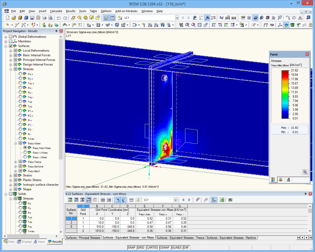This screenshot has height=252, width=315.
Task: Select the σeqv,-,Mises radio button
Action: click(25, 157)
